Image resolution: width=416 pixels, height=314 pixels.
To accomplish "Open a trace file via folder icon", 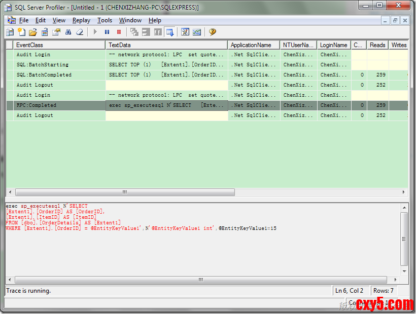I will click(33, 32).
